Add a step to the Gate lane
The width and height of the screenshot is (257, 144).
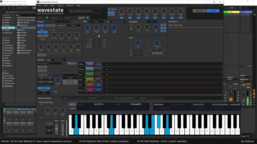click(x=107, y=85)
